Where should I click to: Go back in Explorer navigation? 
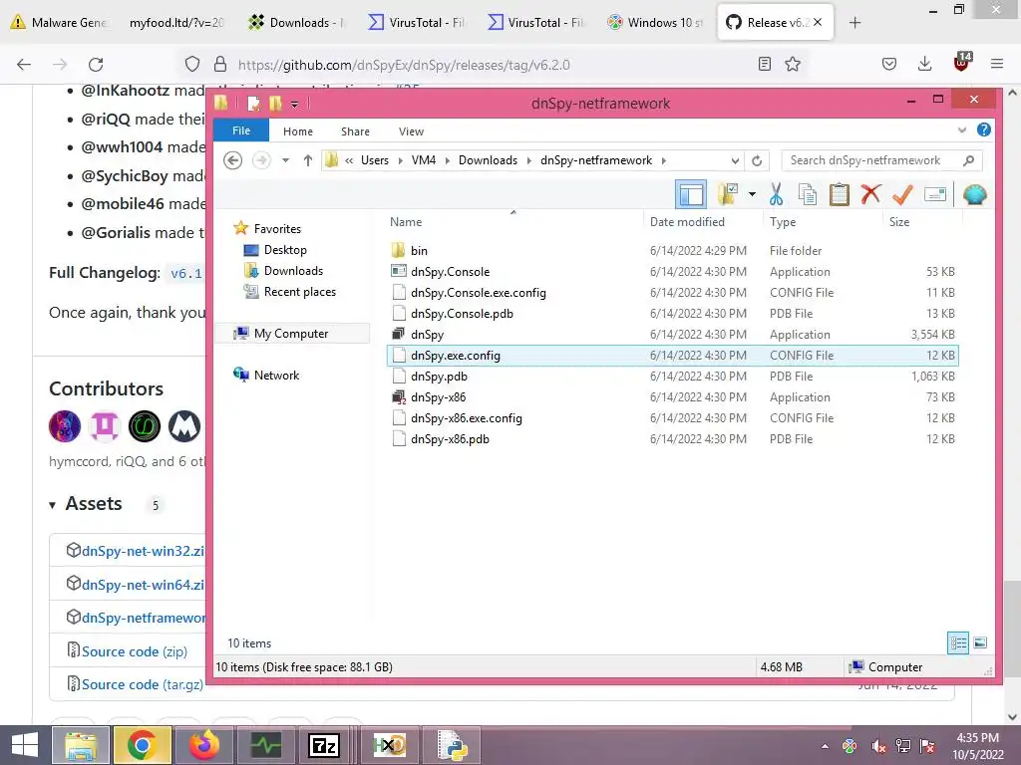pos(233,160)
